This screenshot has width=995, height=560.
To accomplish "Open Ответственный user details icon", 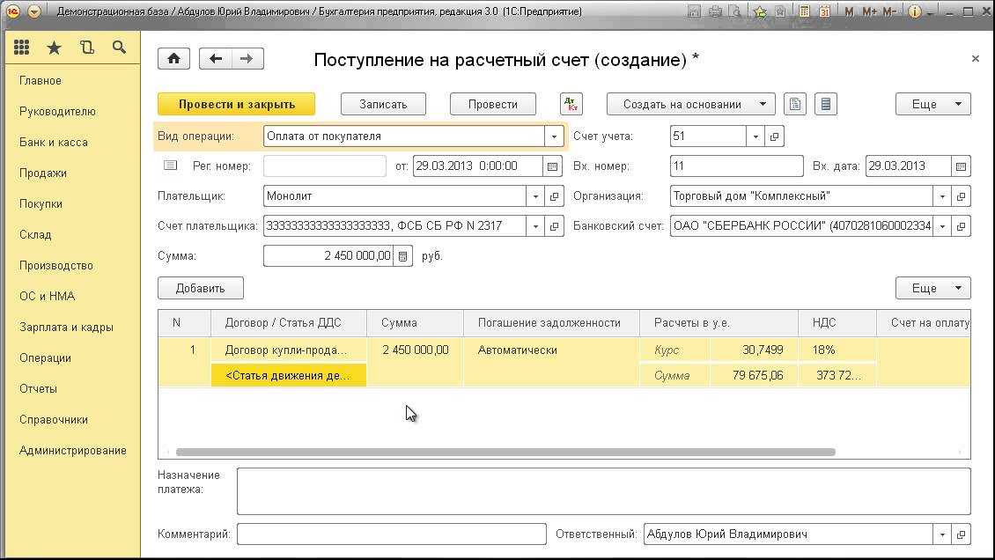I will click(x=961, y=534).
